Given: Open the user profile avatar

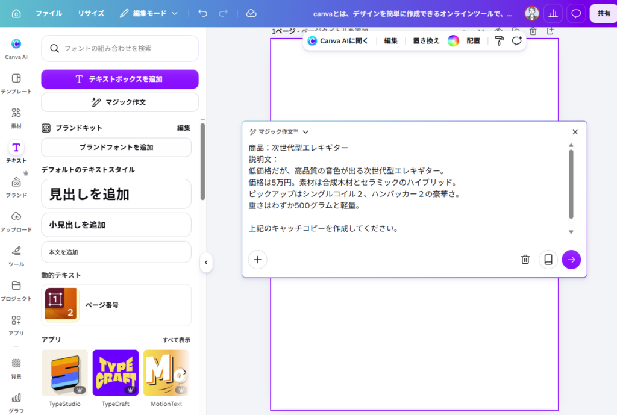Looking at the screenshot, I should (531, 13).
